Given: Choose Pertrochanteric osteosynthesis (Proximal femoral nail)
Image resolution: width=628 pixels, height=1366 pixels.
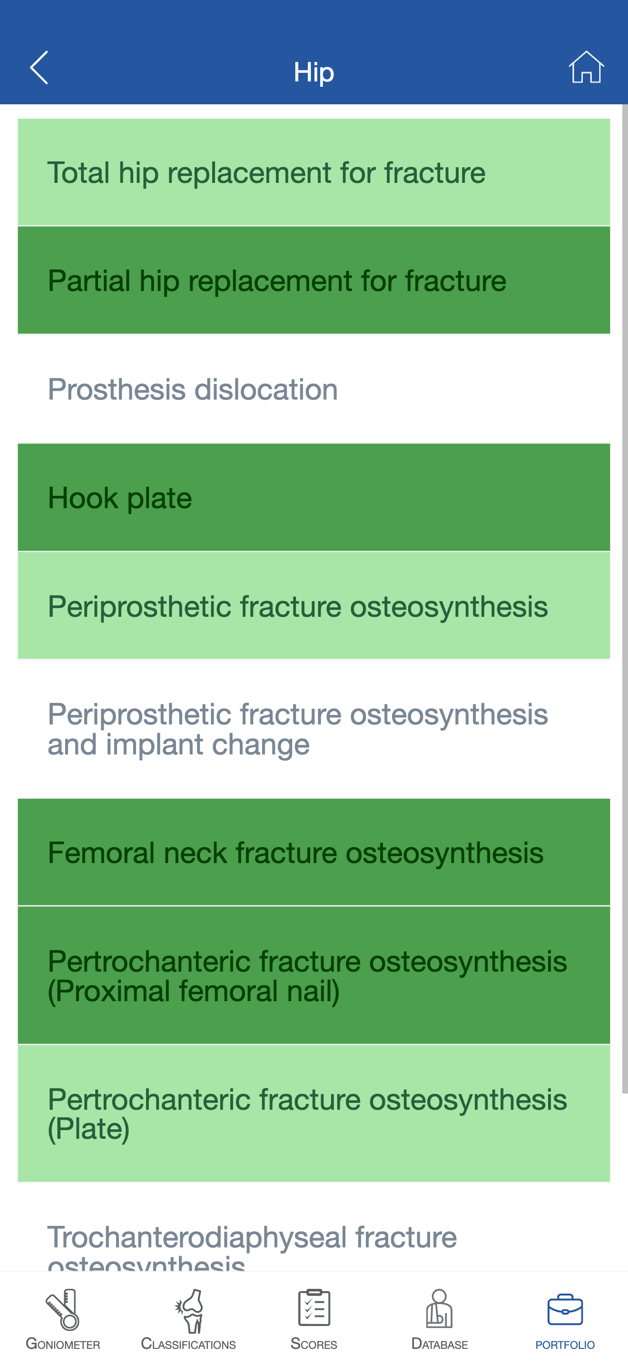Looking at the screenshot, I should click(x=314, y=975).
